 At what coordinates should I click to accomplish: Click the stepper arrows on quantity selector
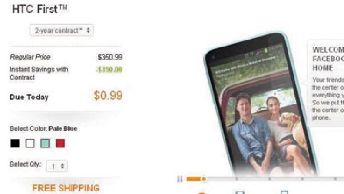tap(63, 166)
